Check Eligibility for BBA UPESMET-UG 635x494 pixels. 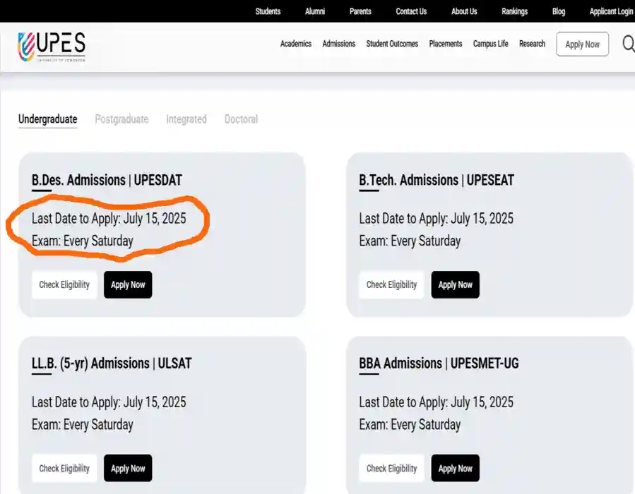pos(391,468)
